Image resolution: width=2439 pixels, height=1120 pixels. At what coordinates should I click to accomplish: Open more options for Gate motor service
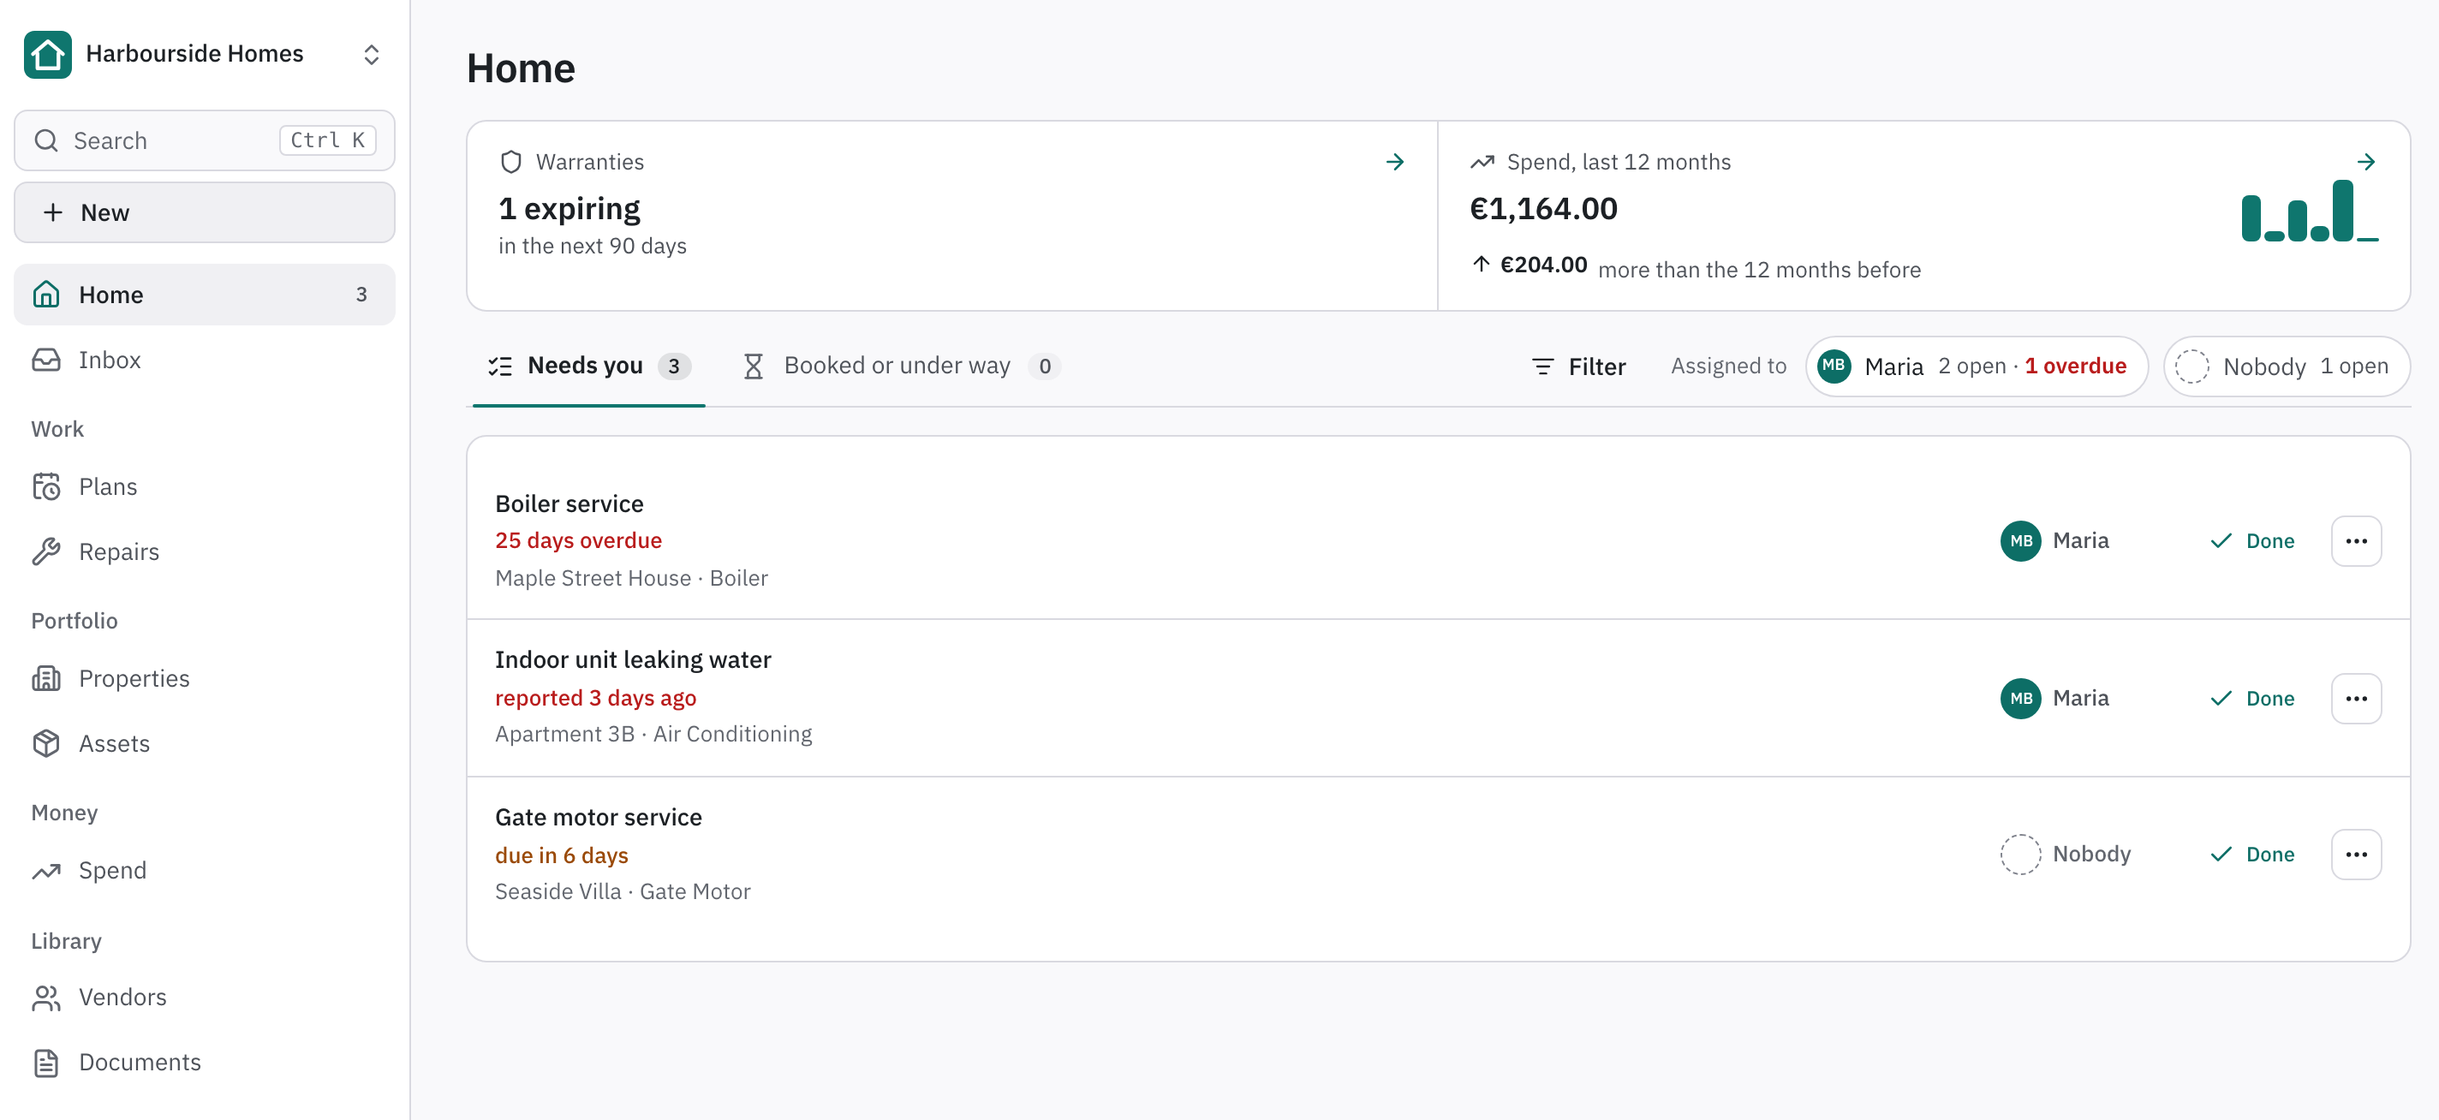[2356, 855]
